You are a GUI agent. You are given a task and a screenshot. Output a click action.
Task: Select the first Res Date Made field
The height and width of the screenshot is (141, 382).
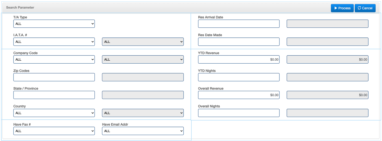pyautogui.click(x=239, y=42)
